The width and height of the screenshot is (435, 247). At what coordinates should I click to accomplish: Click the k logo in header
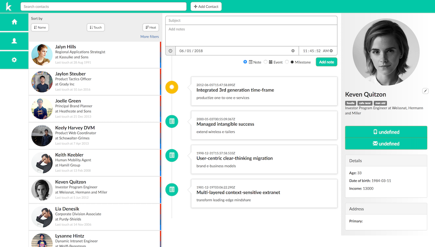pos(9,7)
